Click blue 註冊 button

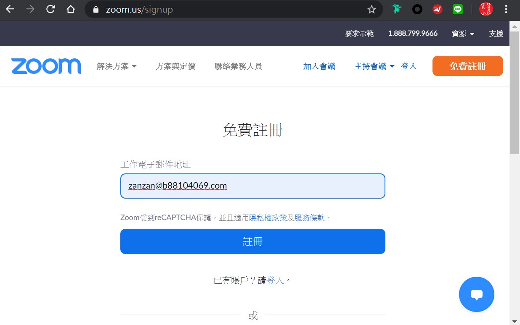(x=253, y=241)
